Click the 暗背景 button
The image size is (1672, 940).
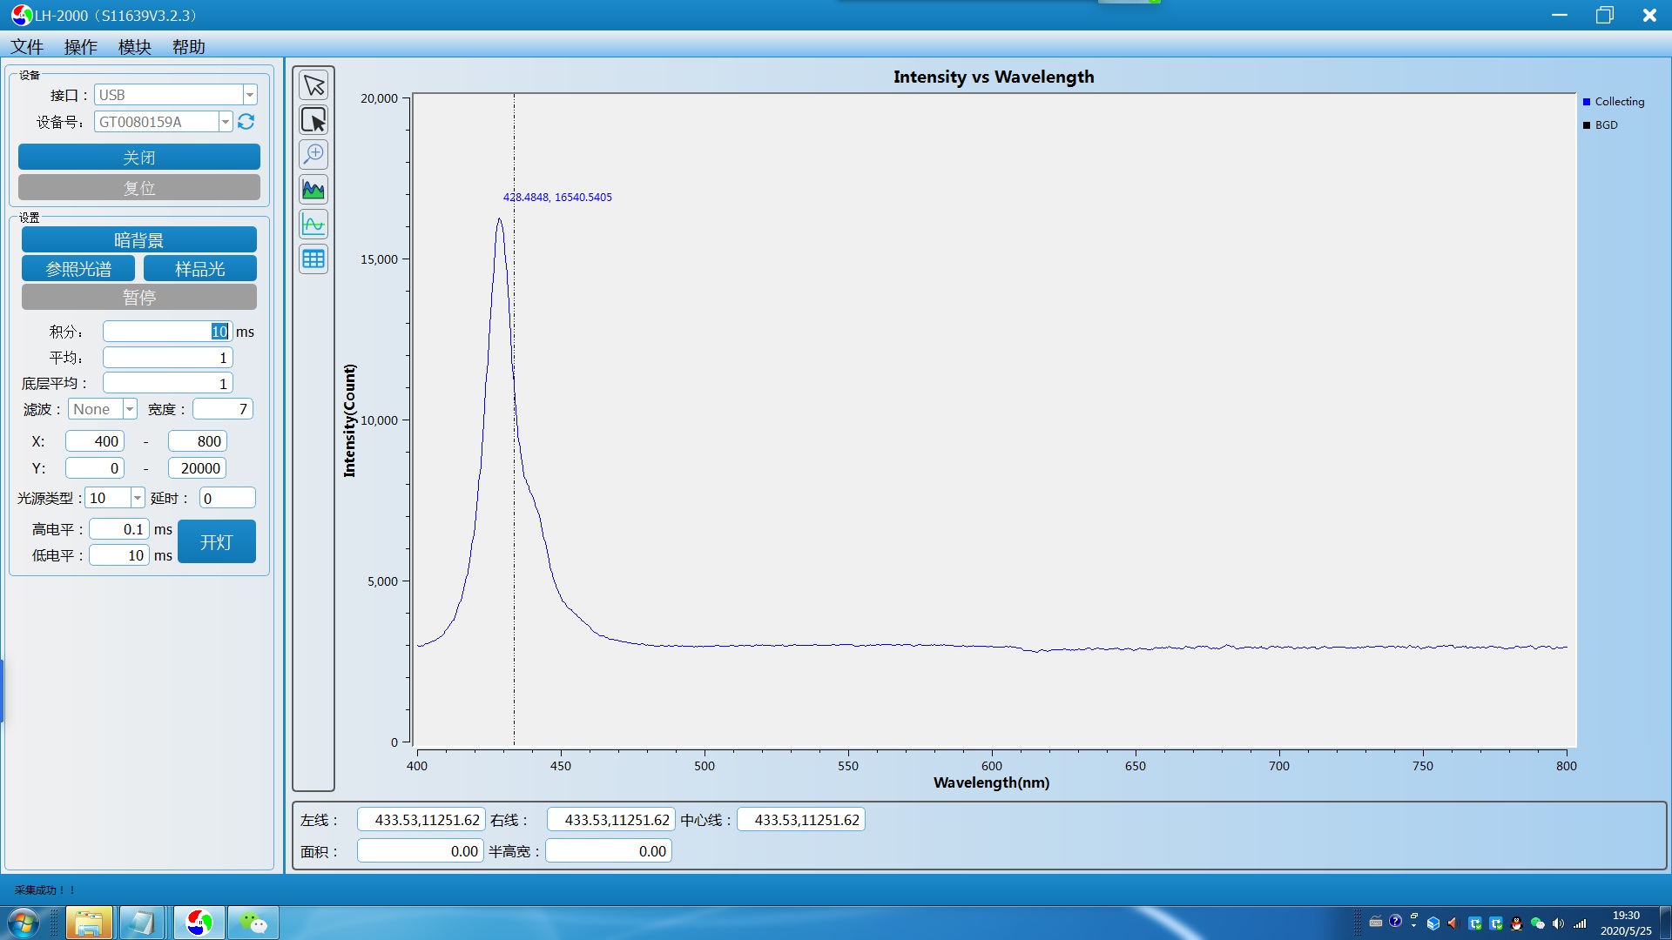tap(139, 240)
